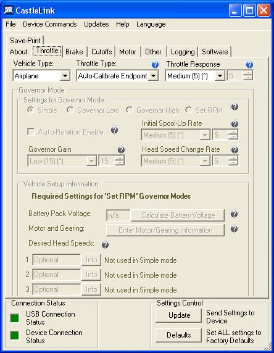Show help for Motor and Gearing

[x=234, y=229]
